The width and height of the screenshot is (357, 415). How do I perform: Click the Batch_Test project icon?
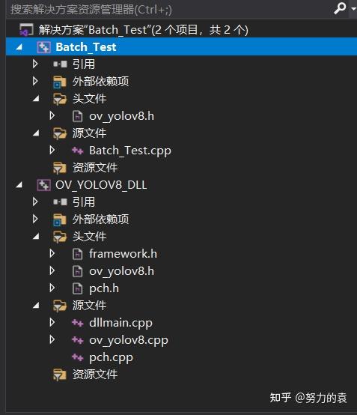[43, 47]
